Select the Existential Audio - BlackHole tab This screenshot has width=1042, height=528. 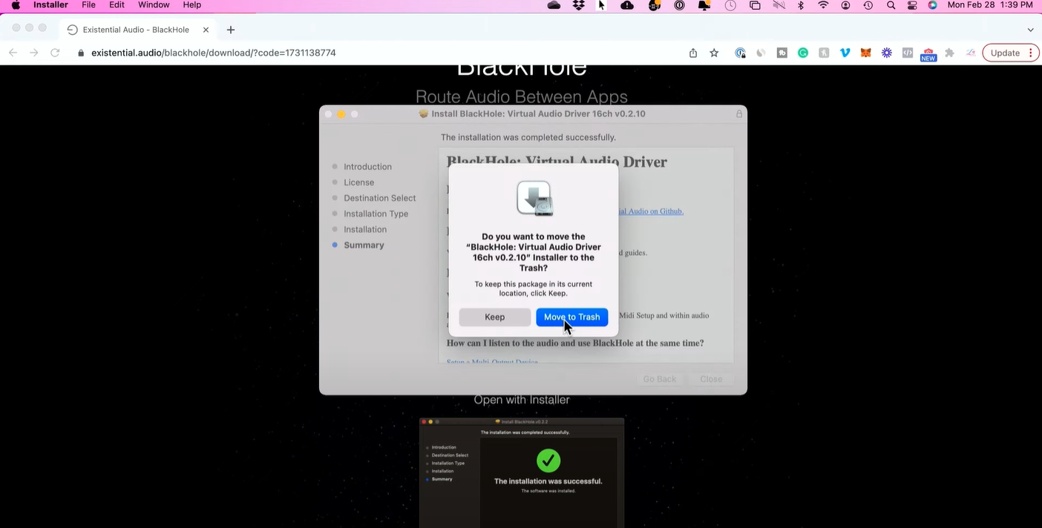click(136, 30)
